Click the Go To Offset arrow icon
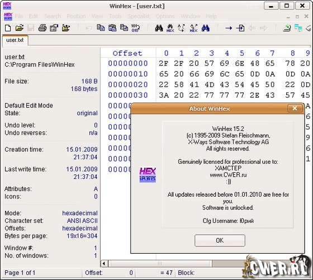Viewport: 313px width, 280px height. point(229,28)
